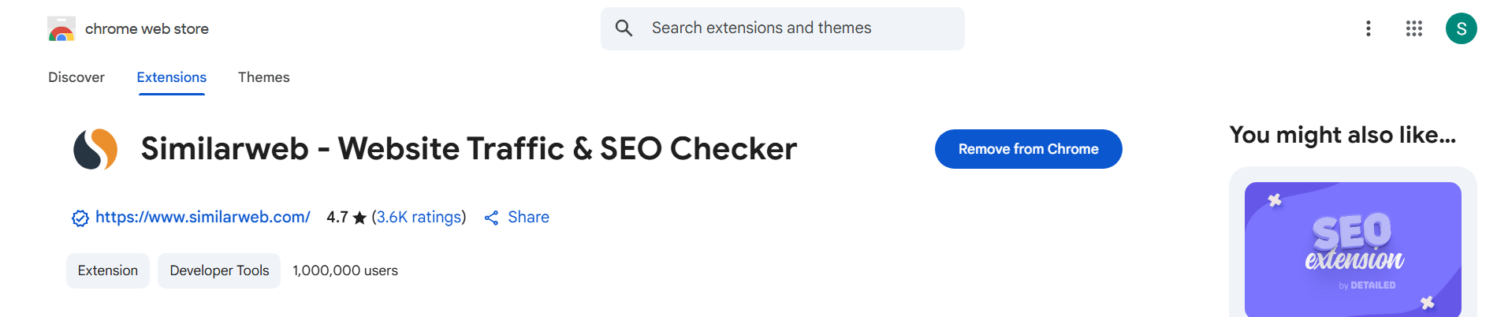Click the Chrome Web Store rainbow logo
Screen dimensions: 1497x317
coord(61,29)
